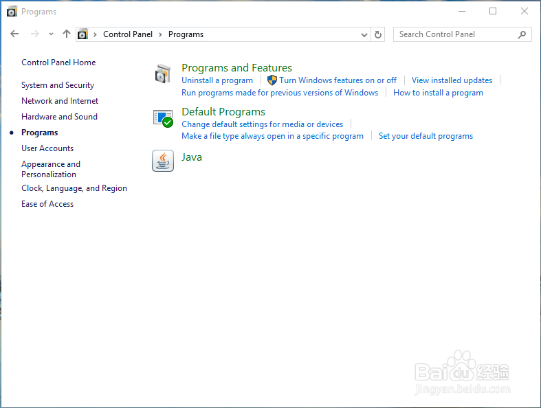Close the Programs window
The width and height of the screenshot is (541, 408).
(524, 12)
